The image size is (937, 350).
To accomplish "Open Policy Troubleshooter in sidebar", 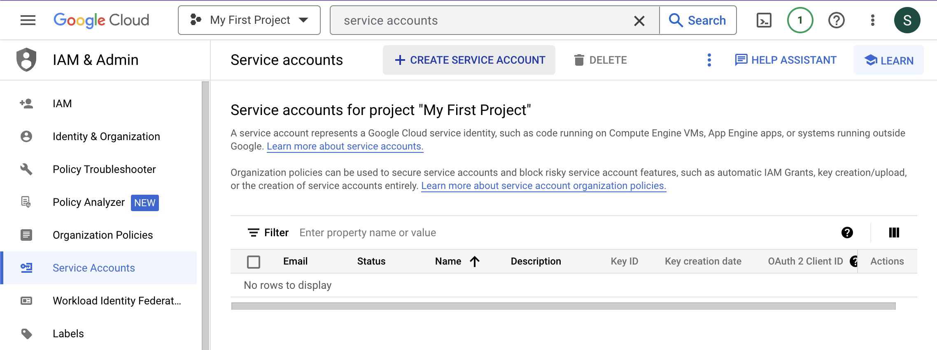I will click(x=104, y=169).
